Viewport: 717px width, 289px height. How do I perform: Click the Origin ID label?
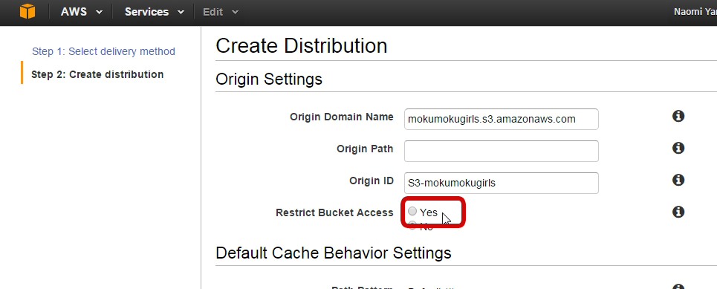tap(372, 181)
